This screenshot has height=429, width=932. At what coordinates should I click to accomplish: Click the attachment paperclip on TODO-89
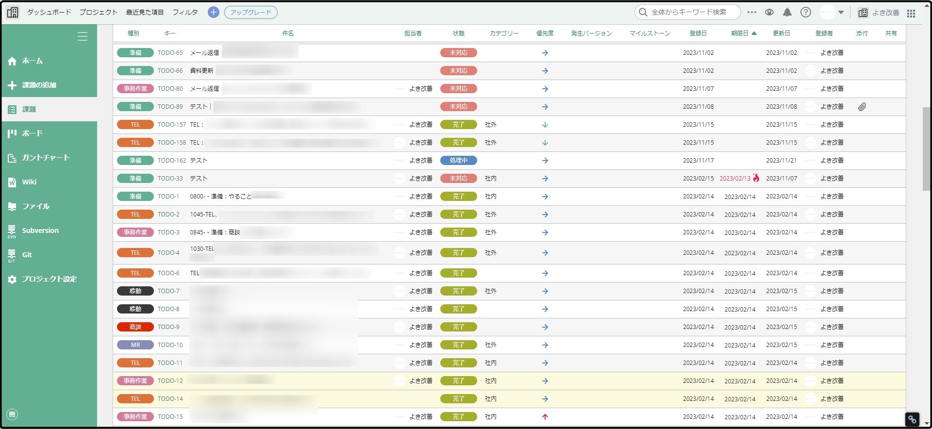pos(862,107)
